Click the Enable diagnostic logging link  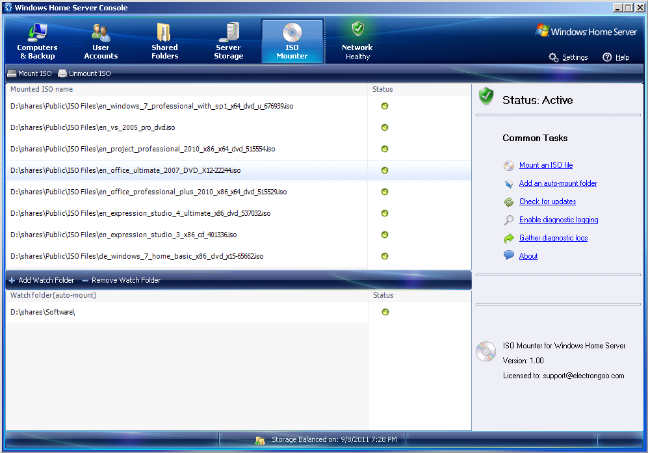click(559, 220)
